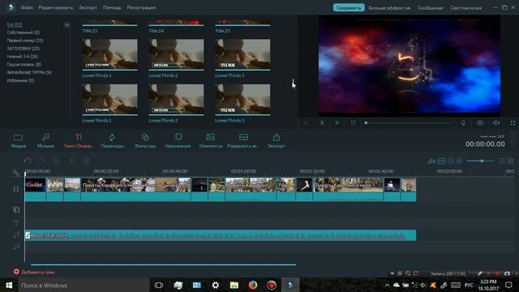Open the Windows Start menu
519x292 pixels.
[x=9, y=285]
